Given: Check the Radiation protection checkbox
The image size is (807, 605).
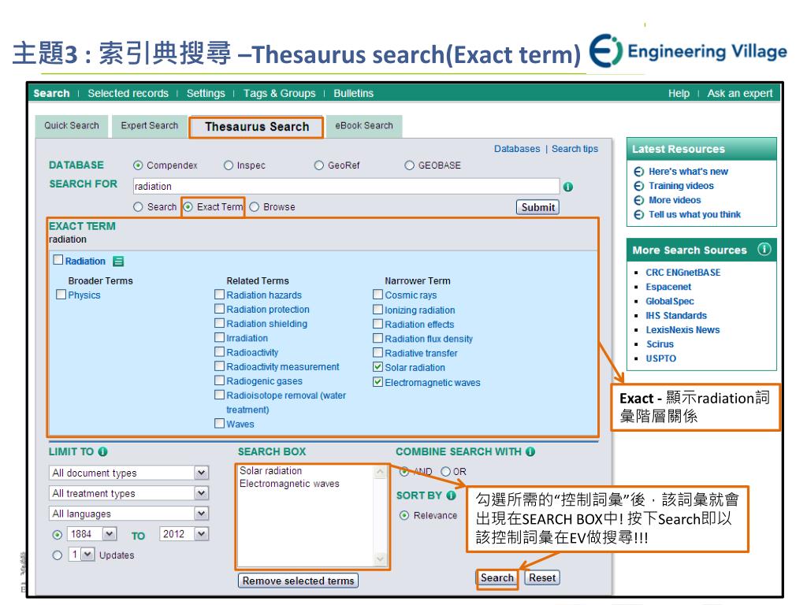Looking at the screenshot, I should pos(220,309).
